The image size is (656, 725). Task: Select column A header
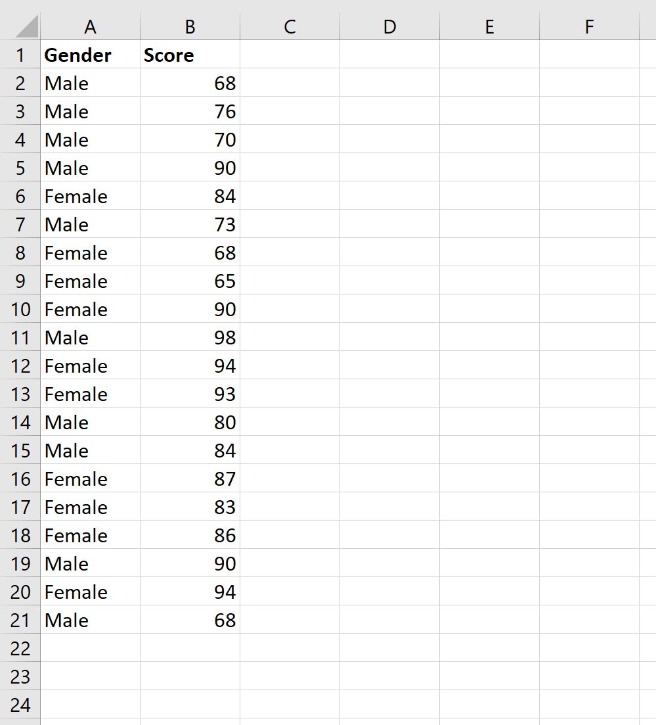click(x=91, y=27)
